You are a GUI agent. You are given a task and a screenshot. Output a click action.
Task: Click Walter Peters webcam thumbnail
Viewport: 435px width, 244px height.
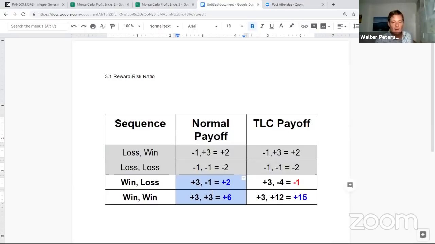pyautogui.click(x=397, y=21)
